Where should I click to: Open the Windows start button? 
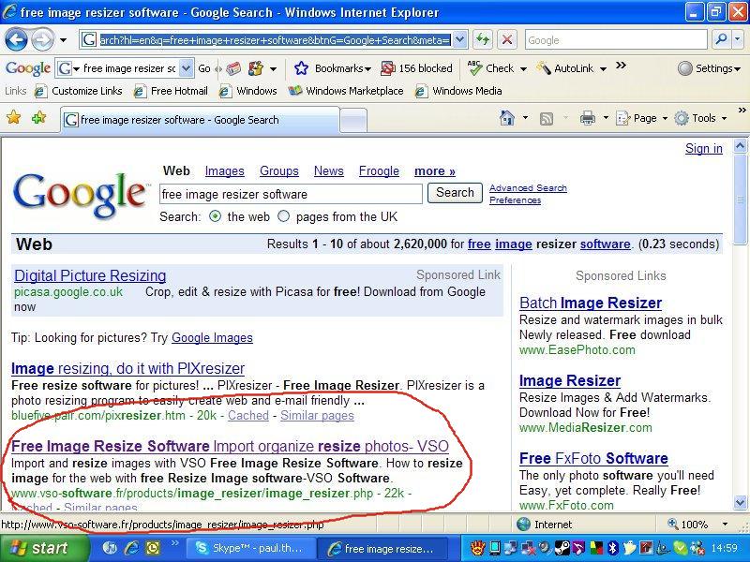pyautogui.click(x=44, y=548)
